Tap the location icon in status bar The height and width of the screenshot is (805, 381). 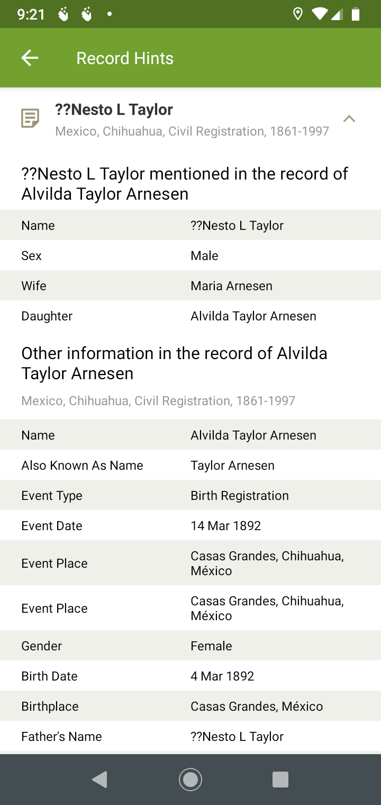click(x=298, y=14)
